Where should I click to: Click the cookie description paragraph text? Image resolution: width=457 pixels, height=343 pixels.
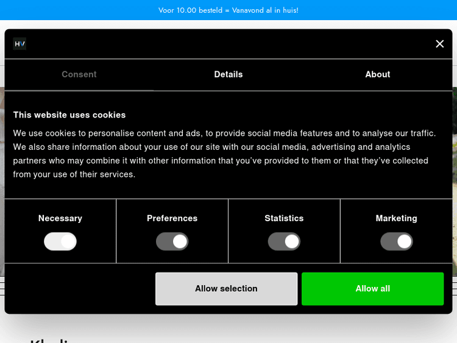[x=224, y=154]
